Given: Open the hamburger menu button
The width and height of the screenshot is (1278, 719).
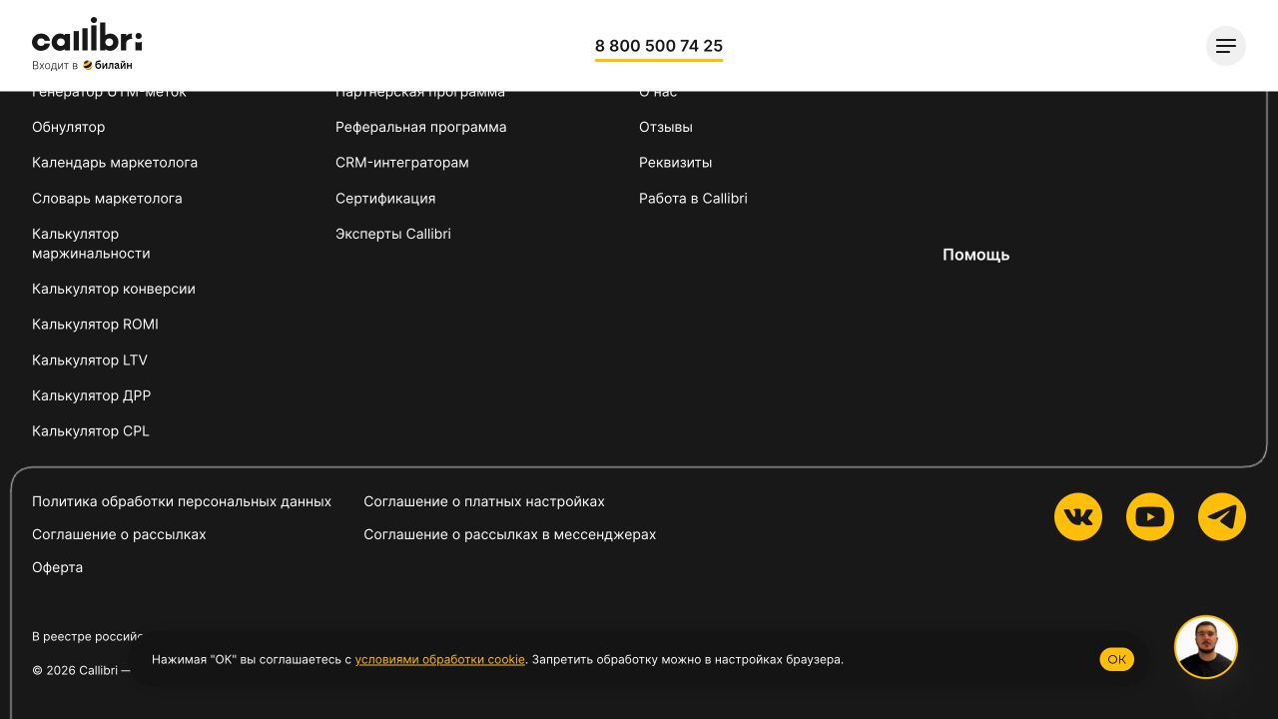Looking at the screenshot, I should (x=1226, y=46).
